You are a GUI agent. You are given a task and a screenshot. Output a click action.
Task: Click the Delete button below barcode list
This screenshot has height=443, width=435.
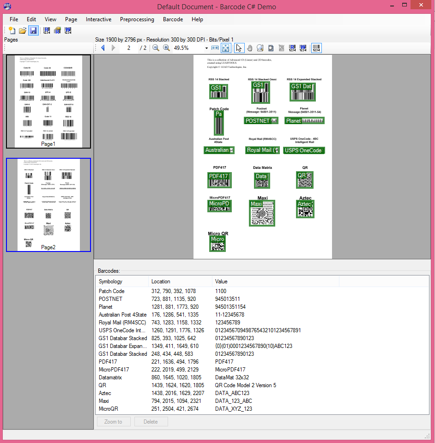click(151, 422)
